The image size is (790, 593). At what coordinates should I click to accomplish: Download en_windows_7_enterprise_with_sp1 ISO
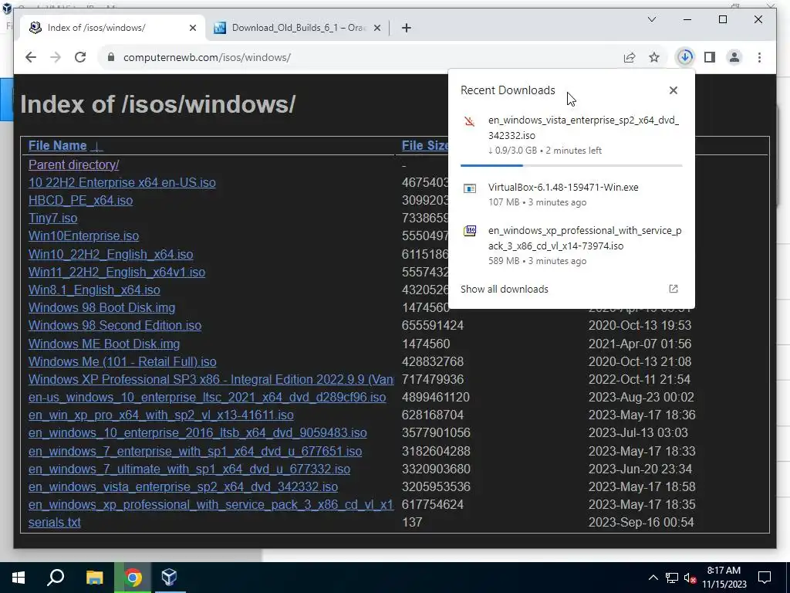[x=195, y=451]
